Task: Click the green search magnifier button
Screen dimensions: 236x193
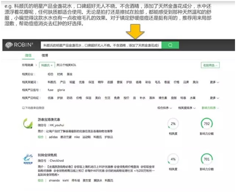Action: tap(170, 45)
